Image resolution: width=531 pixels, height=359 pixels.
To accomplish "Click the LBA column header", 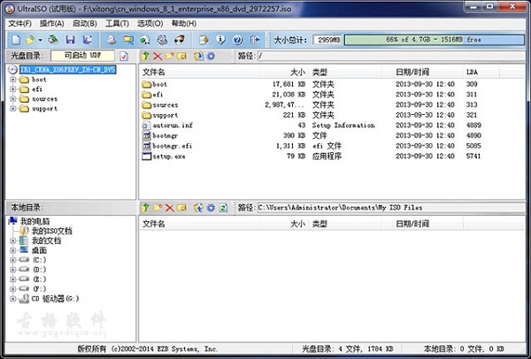I will [481, 73].
